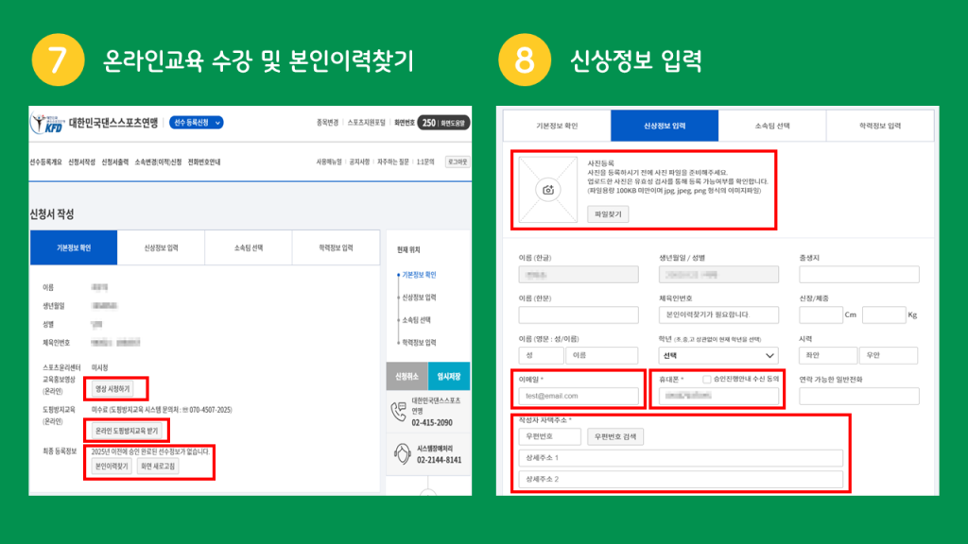Viewport: 968px width, 544px height.
Task: Click the 우편번호 검색 button
Action: pos(616,436)
